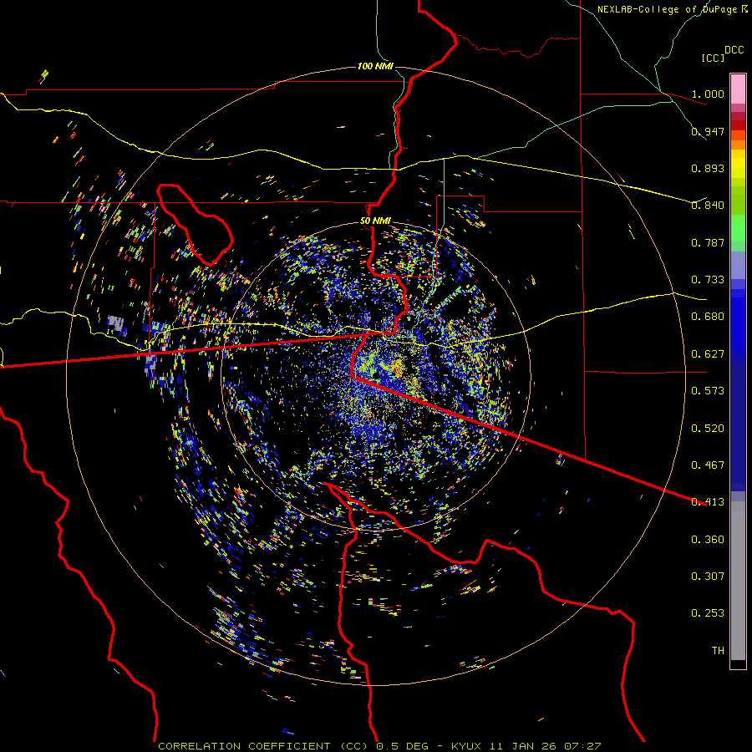Click the gray low-value color bar segment
Image resolution: width=752 pixels, height=752 pixels.
pyautogui.click(x=738, y=581)
